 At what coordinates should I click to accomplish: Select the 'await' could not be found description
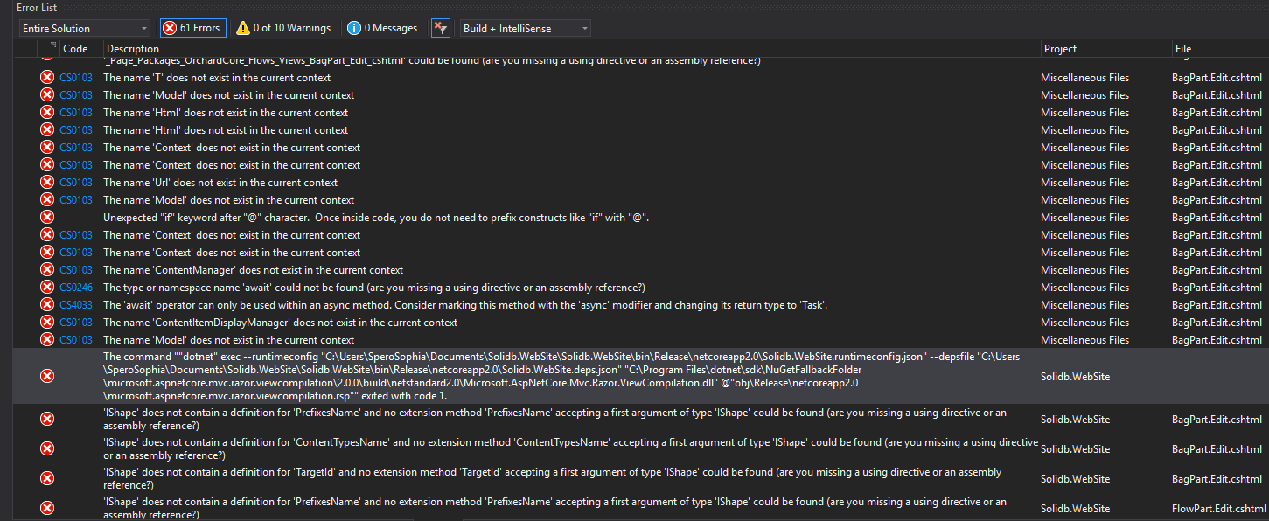click(x=374, y=288)
